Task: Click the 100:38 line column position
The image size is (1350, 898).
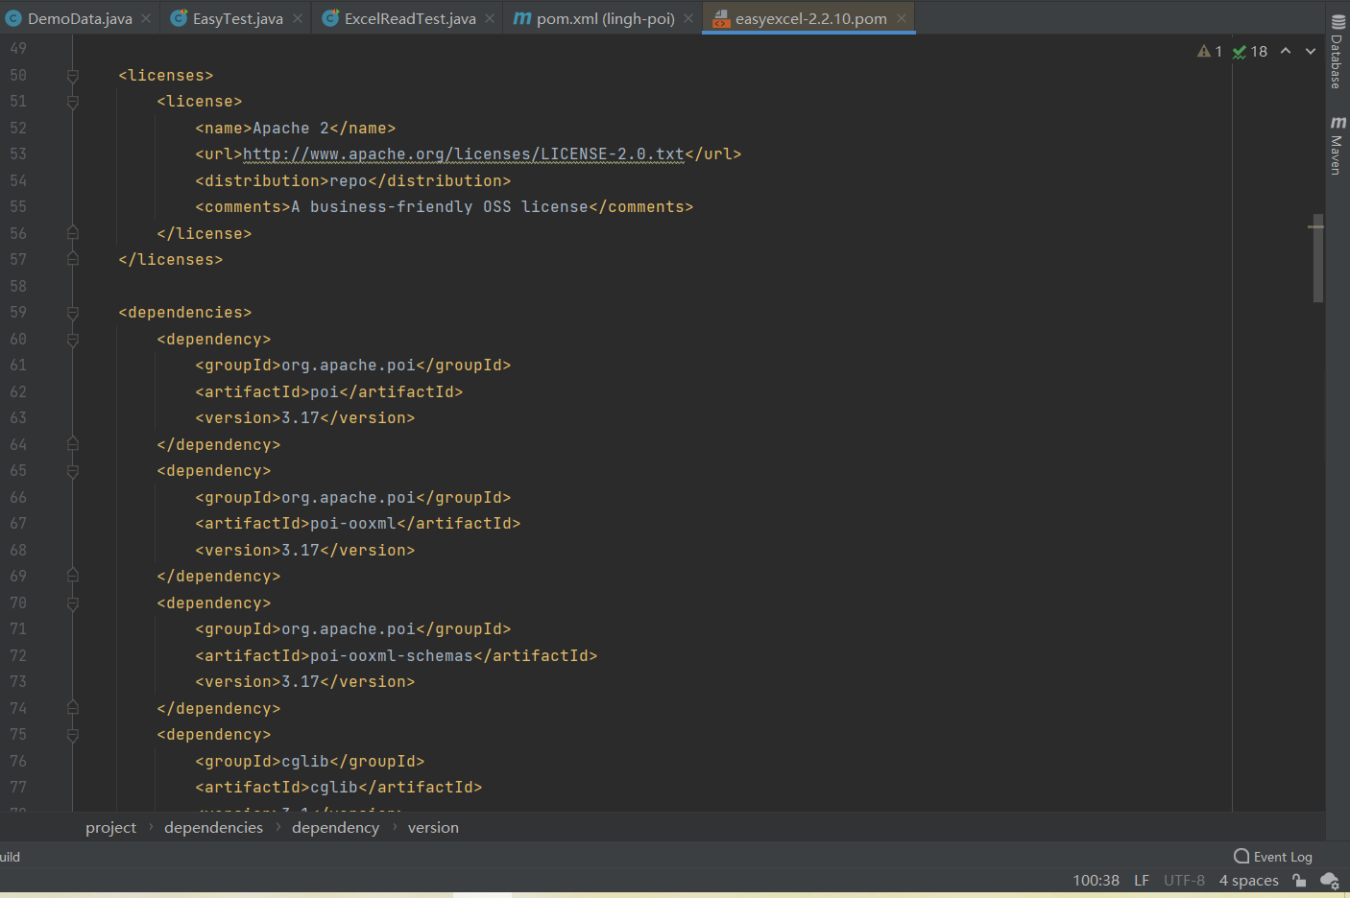Action: (x=1096, y=881)
